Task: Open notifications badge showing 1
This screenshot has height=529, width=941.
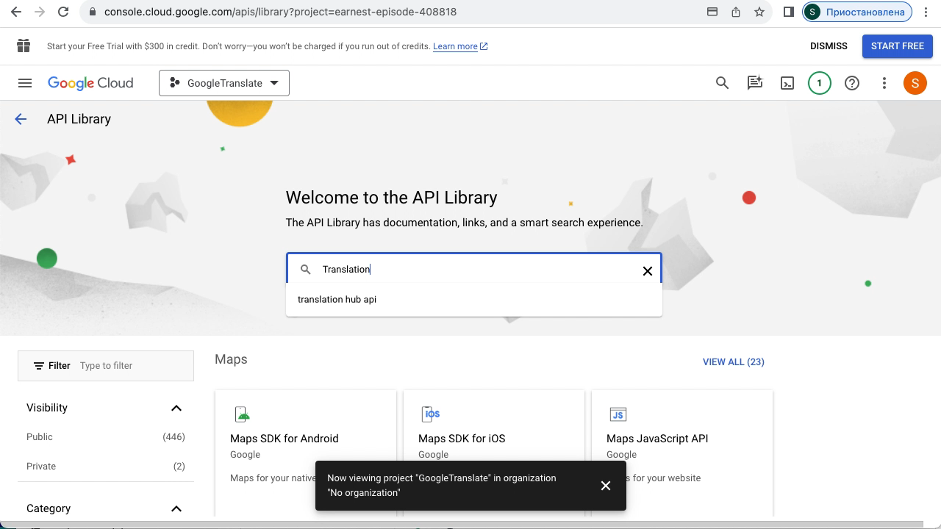Action: [x=819, y=83]
